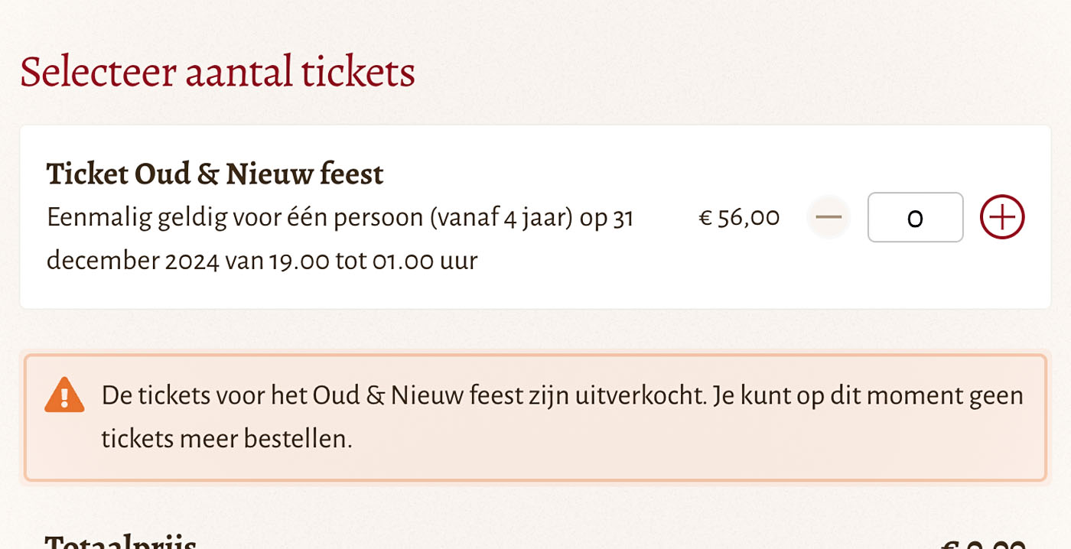Click the 'Totaalprijs' label
This screenshot has width=1071, height=549.
coord(121,541)
